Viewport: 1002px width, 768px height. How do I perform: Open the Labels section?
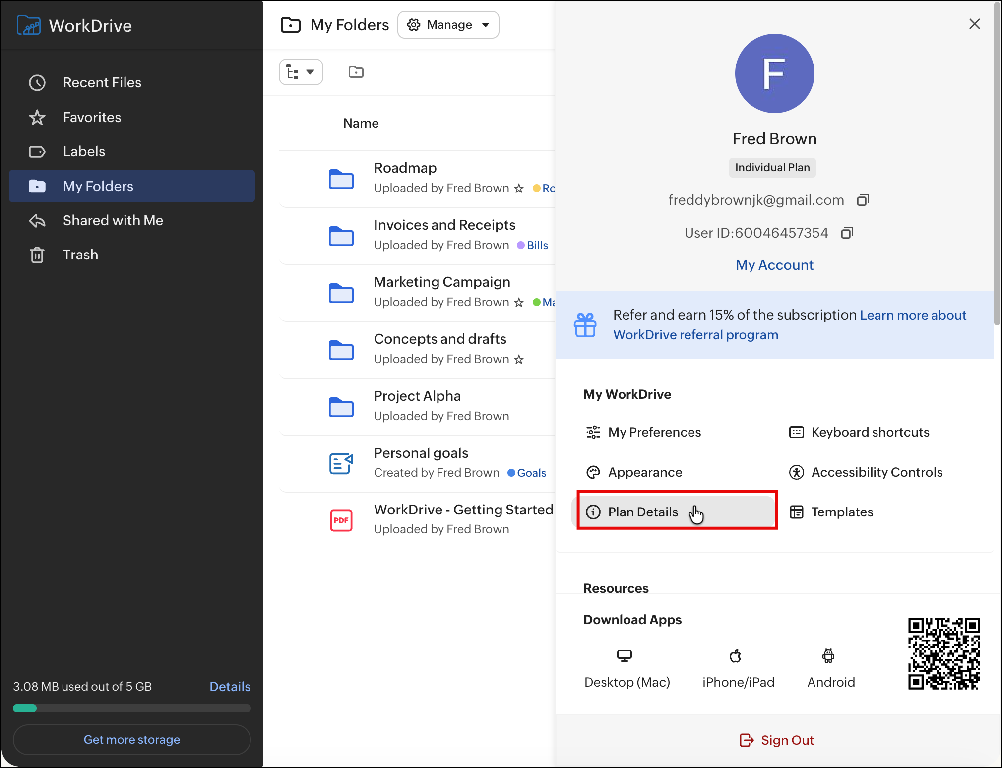(84, 151)
